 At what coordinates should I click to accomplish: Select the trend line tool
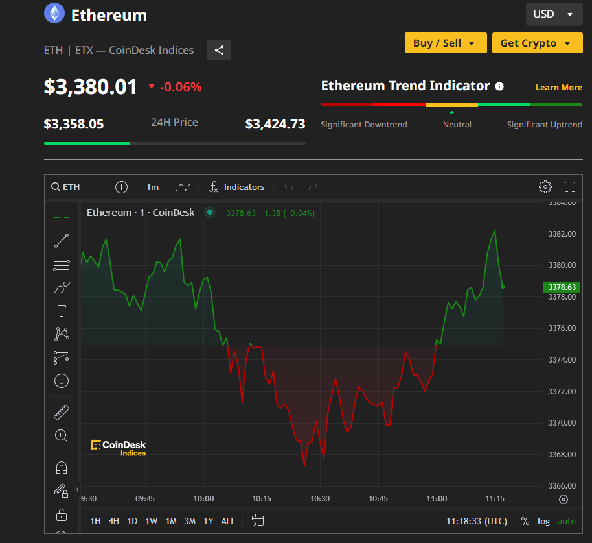click(62, 241)
